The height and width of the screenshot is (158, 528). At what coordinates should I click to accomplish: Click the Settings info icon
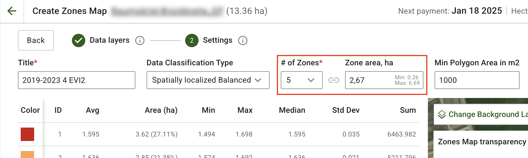(243, 40)
